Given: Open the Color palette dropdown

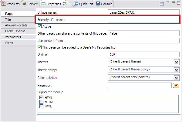Looking at the screenshot, I should click(176, 77).
